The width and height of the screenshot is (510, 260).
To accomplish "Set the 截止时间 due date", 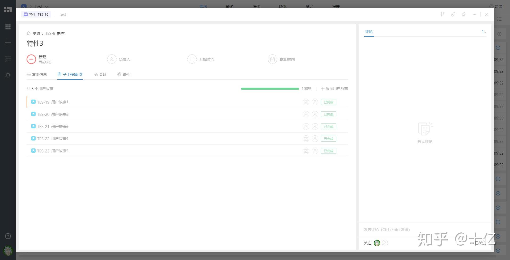I will (x=281, y=59).
